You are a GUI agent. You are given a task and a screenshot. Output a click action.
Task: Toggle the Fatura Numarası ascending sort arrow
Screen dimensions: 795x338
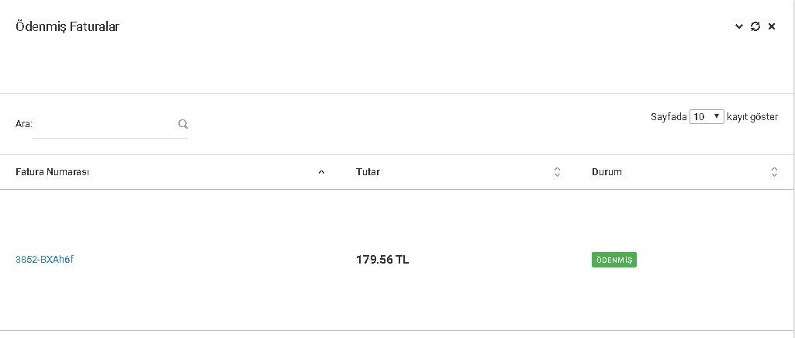[322, 172]
